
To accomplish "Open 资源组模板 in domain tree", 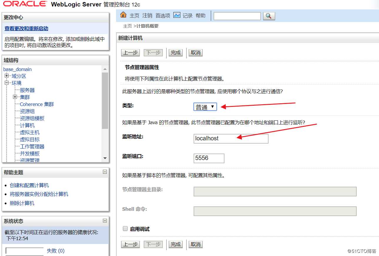I will click(x=32, y=118).
